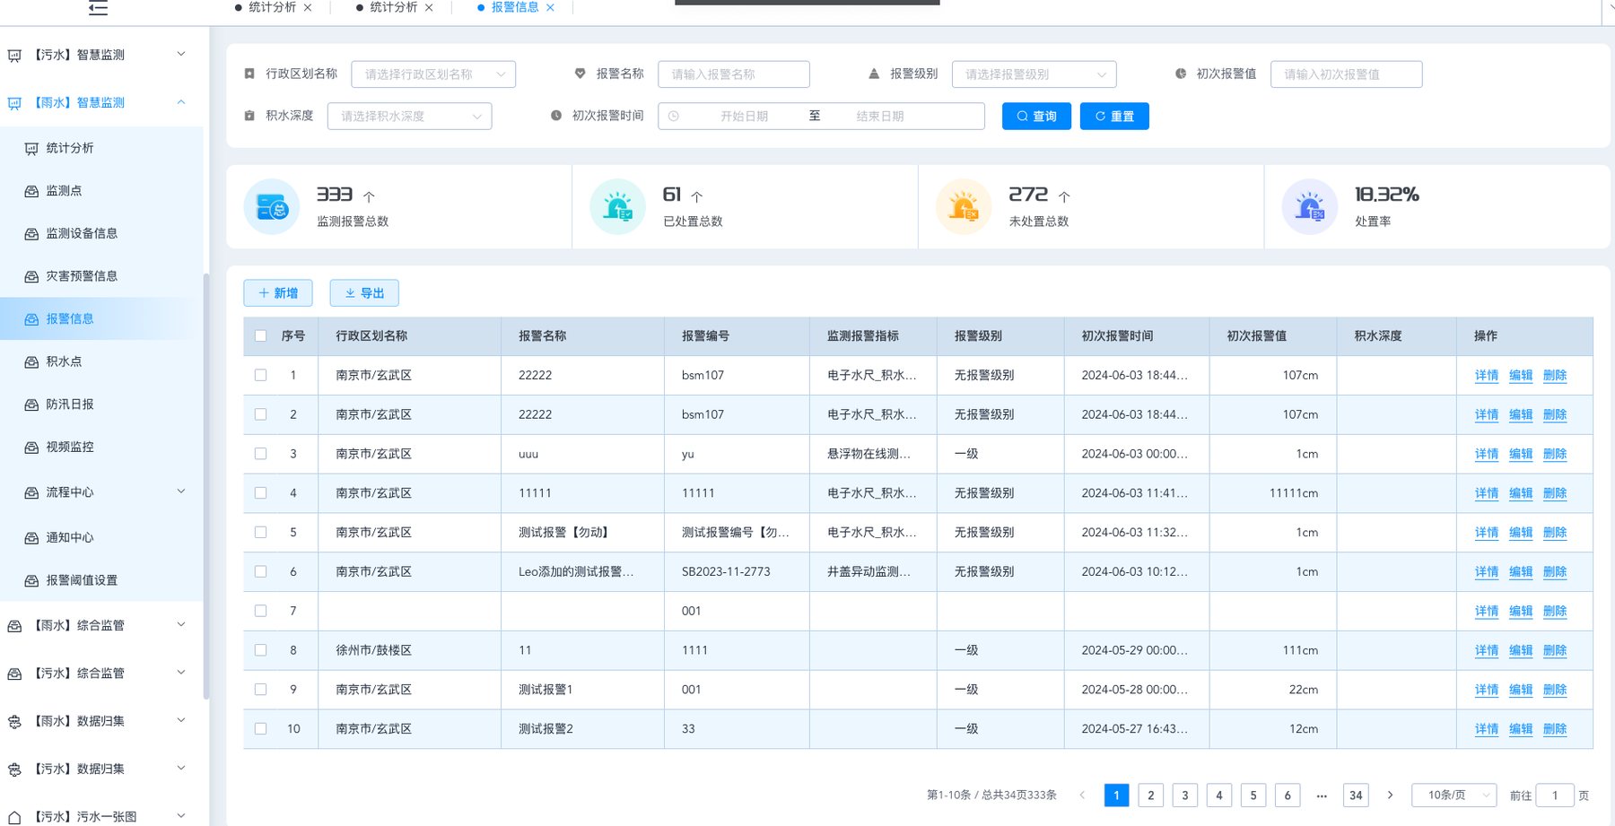Image resolution: width=1615 pixels, height=826 pixels.
Task: Click the 防汛日报 sidebar icon
Action: click(x=31, y=404)
